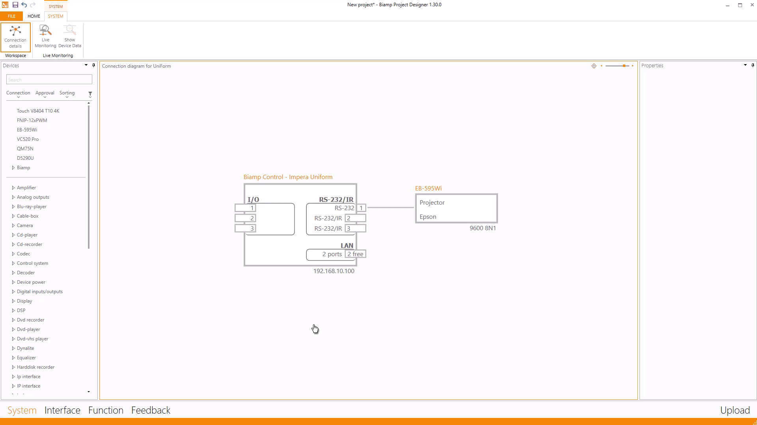Click I/O port 2 connector
The height and width of the screenshot is (425, 757).
click(245, 218)
